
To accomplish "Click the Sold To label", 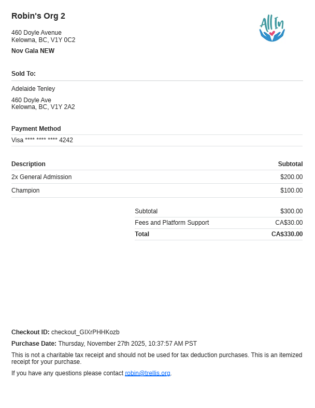I will (x=23, y=74).
